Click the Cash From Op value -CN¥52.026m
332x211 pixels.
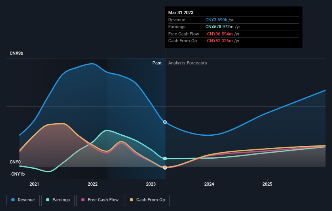219,41
